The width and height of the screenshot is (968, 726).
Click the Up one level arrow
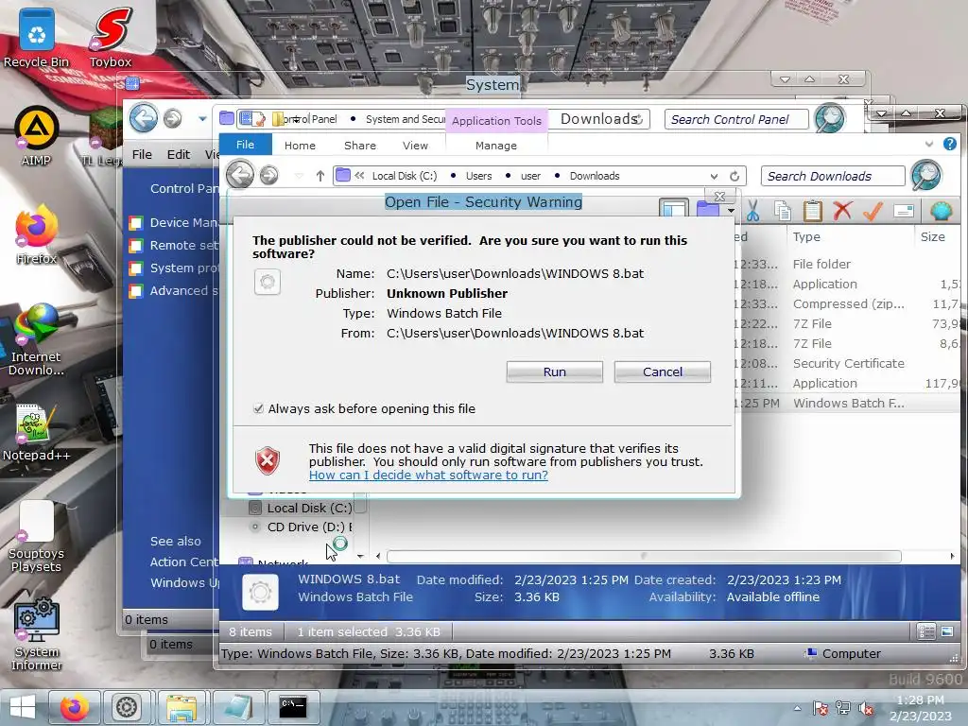pyautogui.click(x=320, y=176)
